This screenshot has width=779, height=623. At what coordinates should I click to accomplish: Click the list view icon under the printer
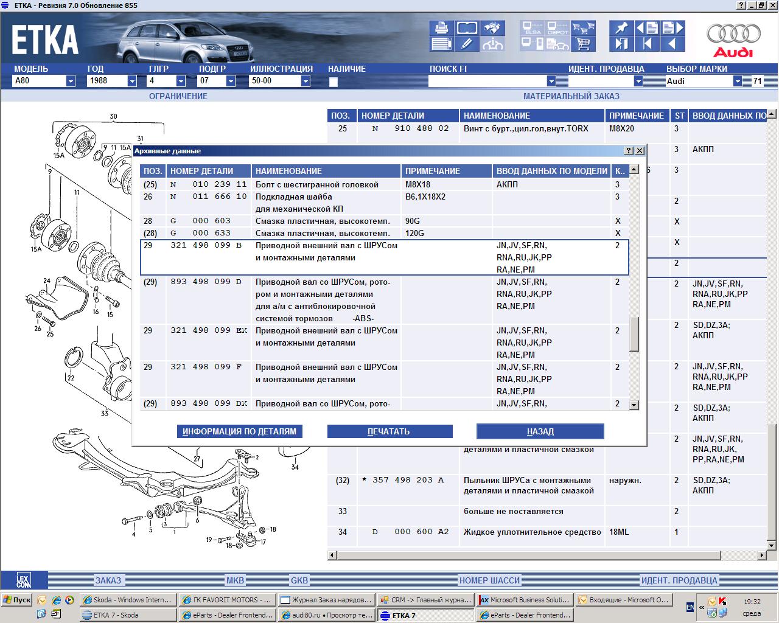[x=441, y=44]
